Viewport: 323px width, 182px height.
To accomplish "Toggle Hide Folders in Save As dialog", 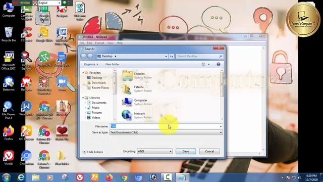I will [x=93, y=152].
